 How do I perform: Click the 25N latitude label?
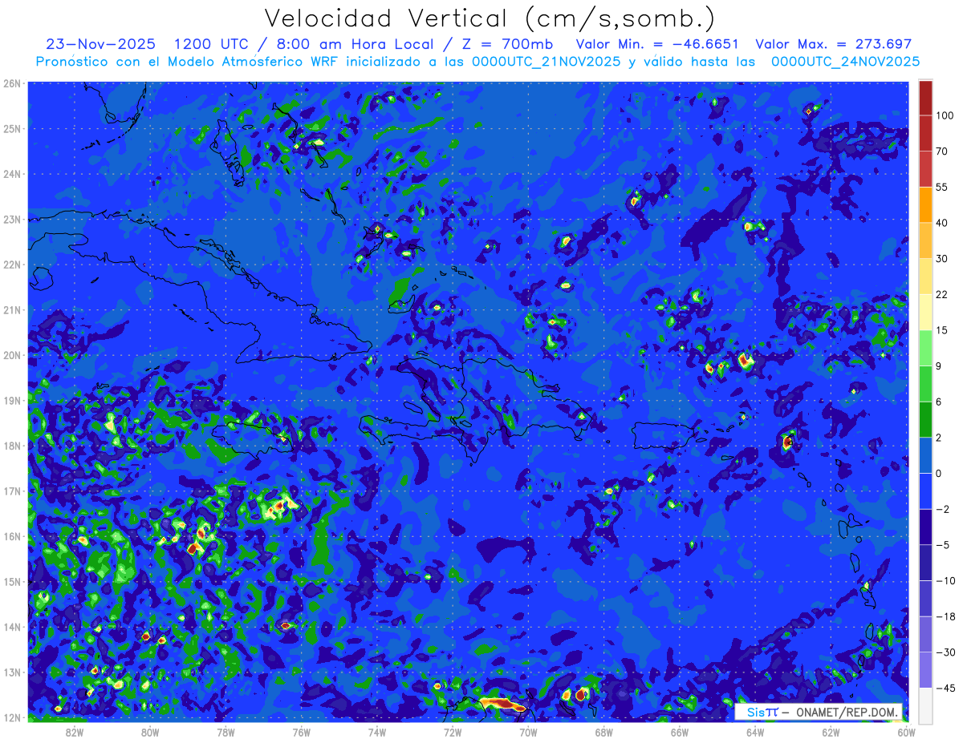tap(11, 128)
